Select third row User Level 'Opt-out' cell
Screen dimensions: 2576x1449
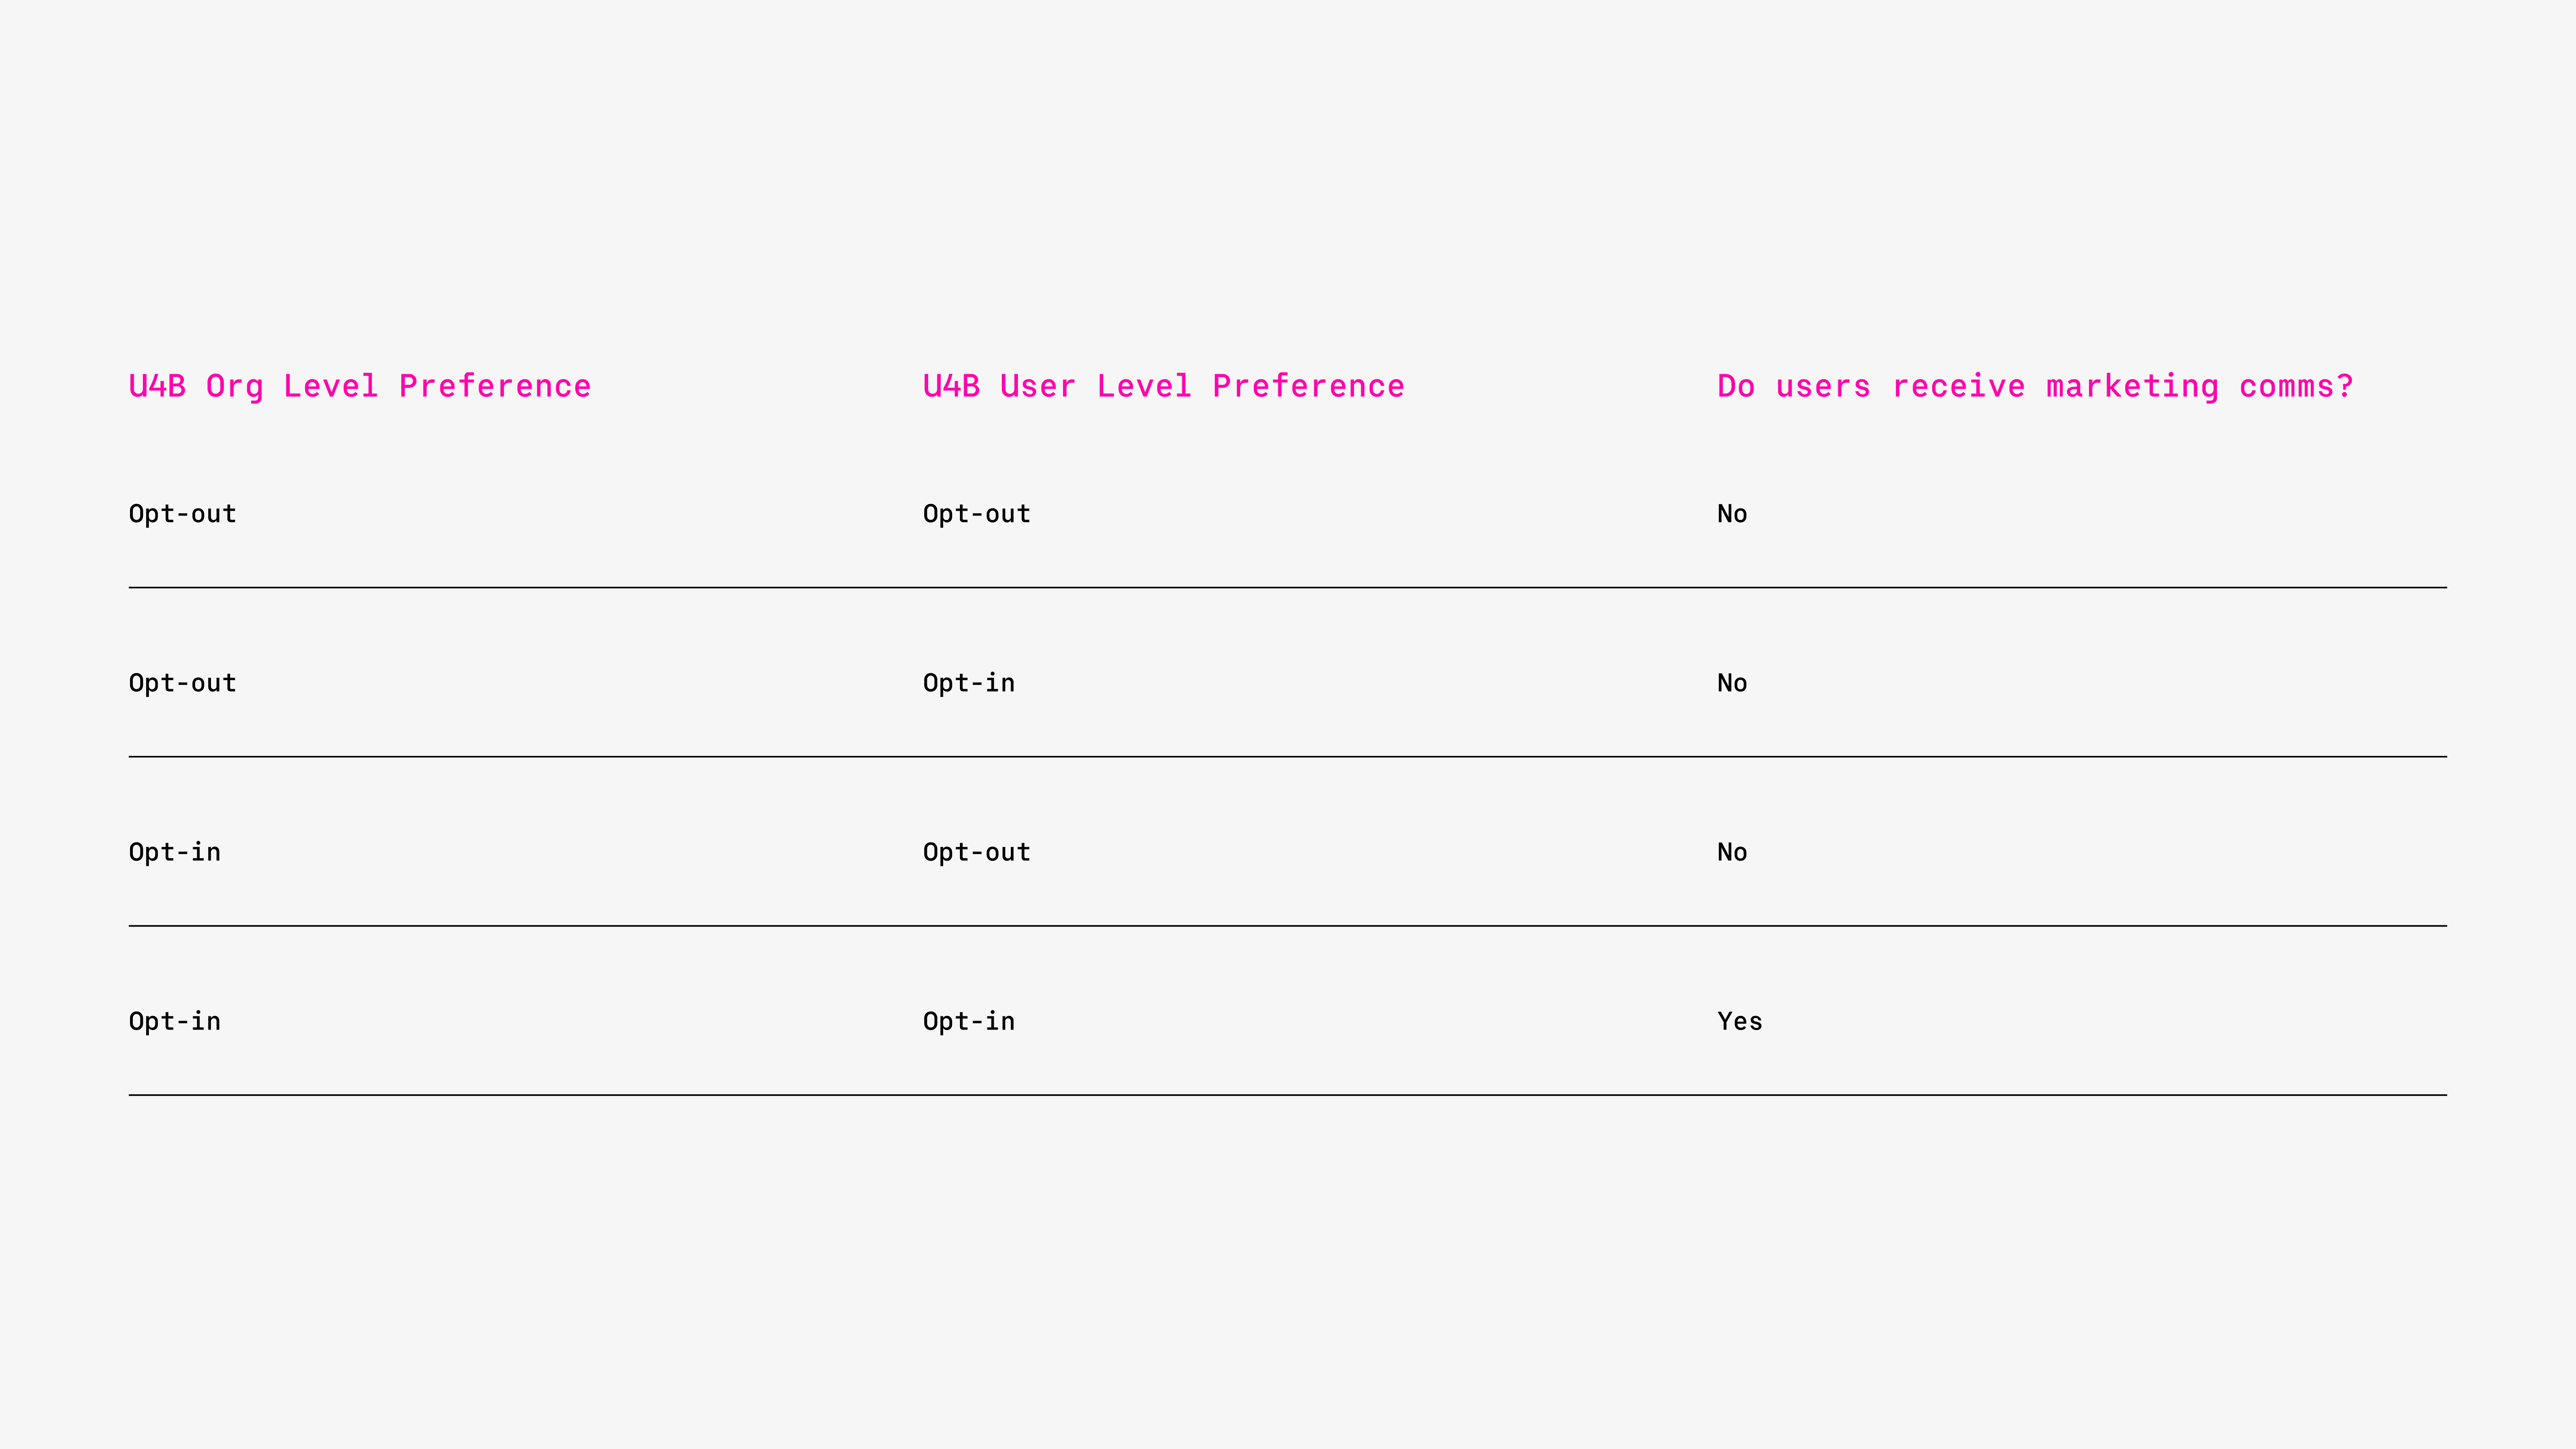977,852
